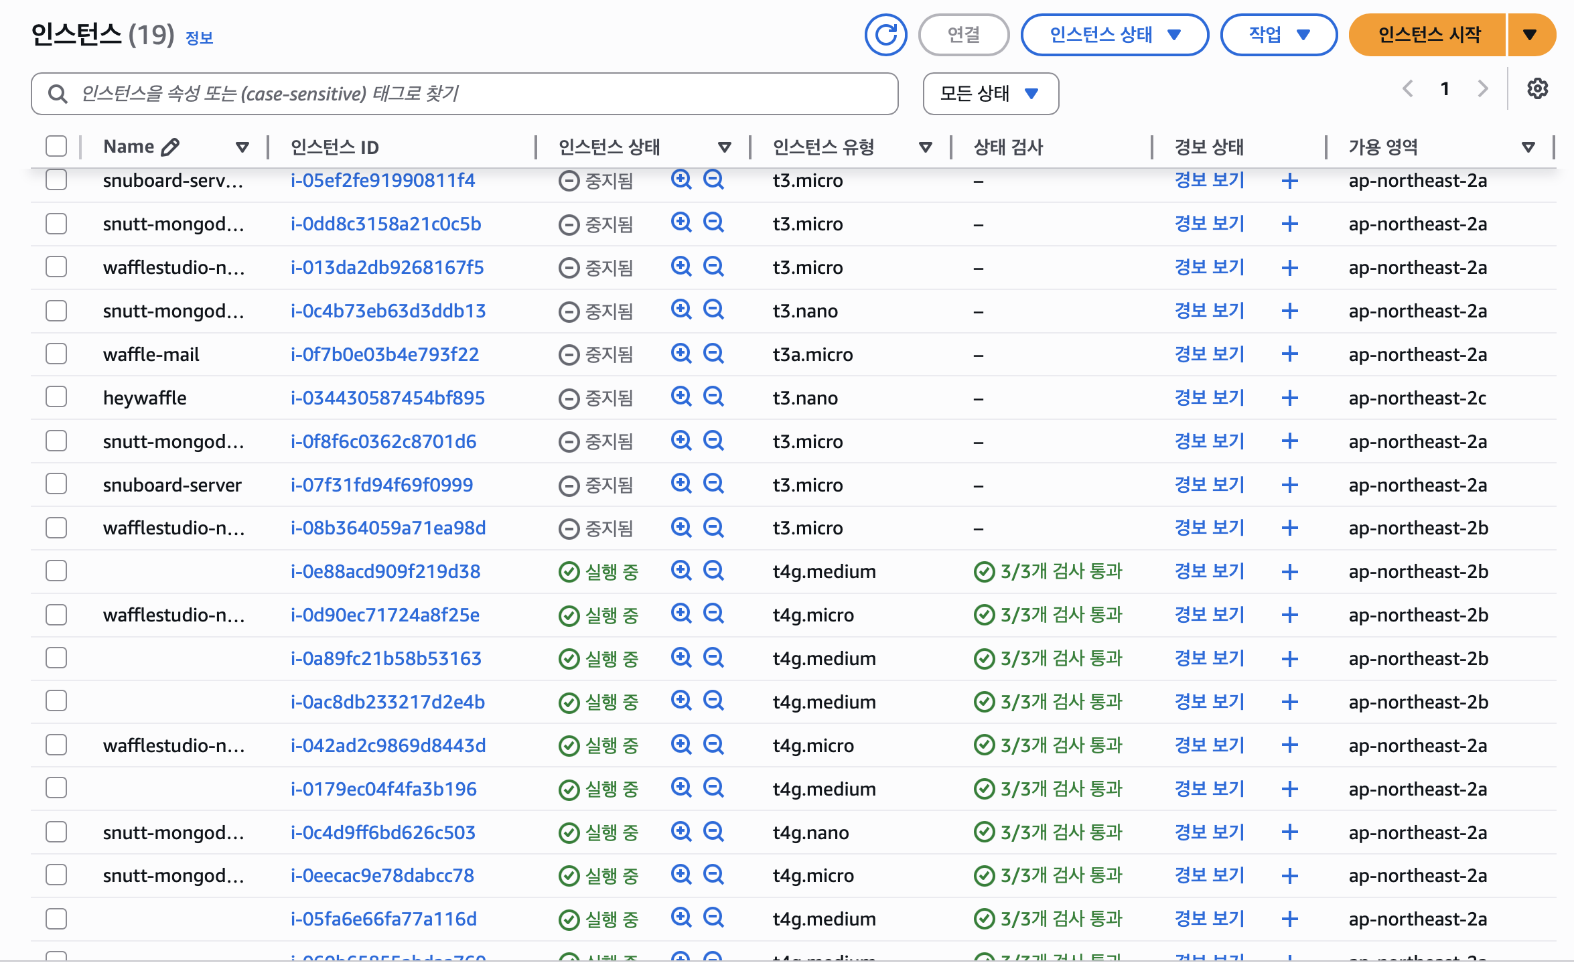Check the box for the heywaffle instance
The height and width of the screenshot is (963, 1574).
point(56,397)
